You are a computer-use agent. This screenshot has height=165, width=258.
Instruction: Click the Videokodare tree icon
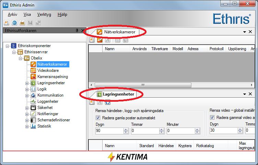[33, 70]
